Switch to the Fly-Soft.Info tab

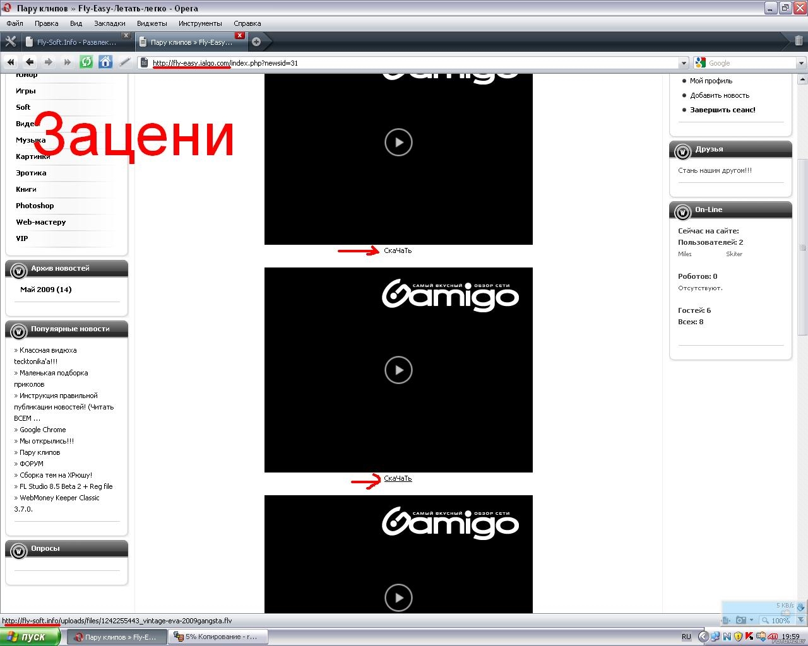pos(76,42)
